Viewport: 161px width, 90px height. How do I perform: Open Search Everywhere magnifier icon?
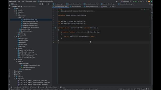point(146,1)
